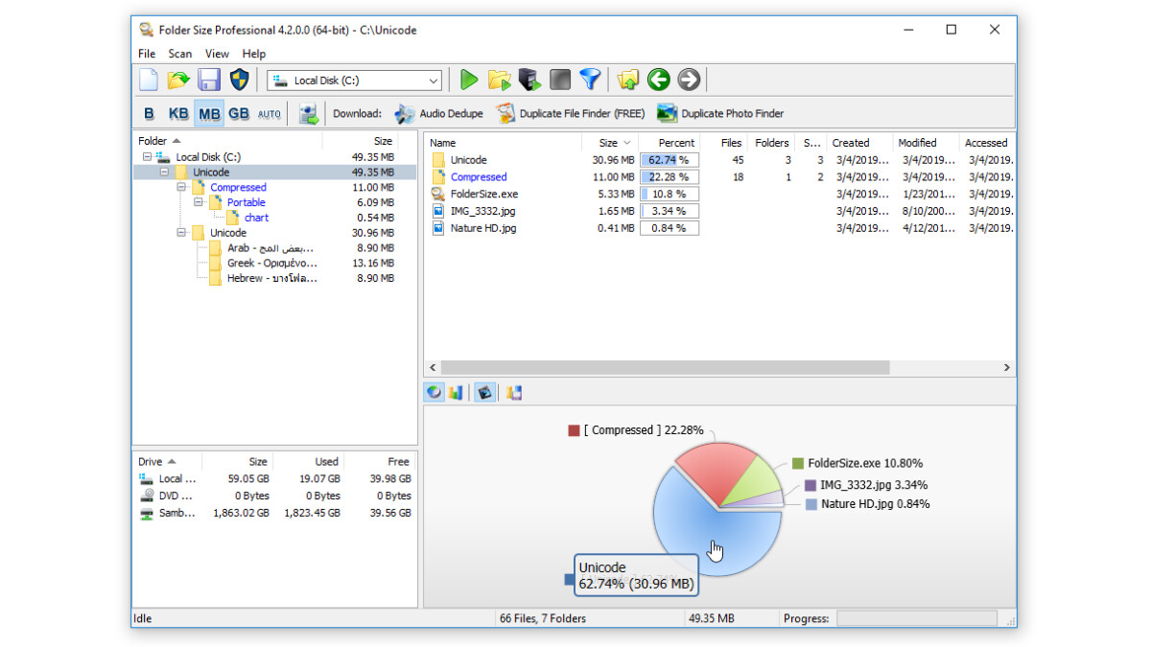
Task: Open the Local Disk (C:) drive dropdown
Action: click(x=434, y=81)
